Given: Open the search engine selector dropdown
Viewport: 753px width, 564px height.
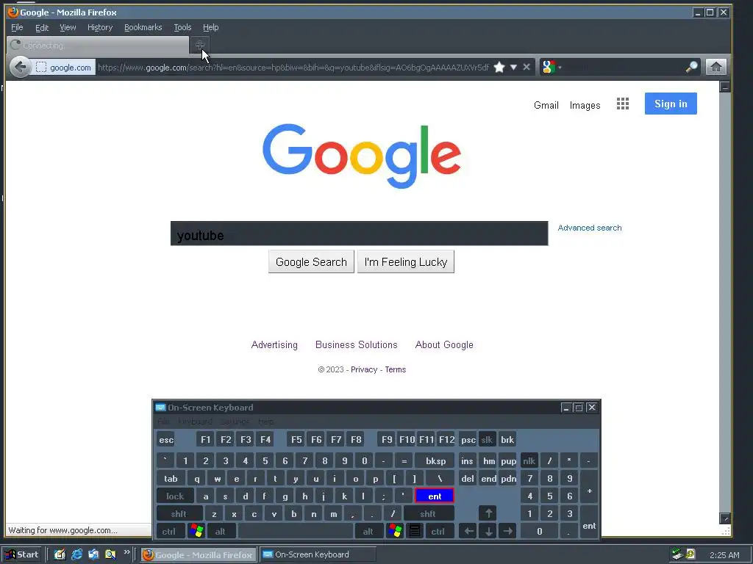Looking at the screenshot, I should click(552, 67).
